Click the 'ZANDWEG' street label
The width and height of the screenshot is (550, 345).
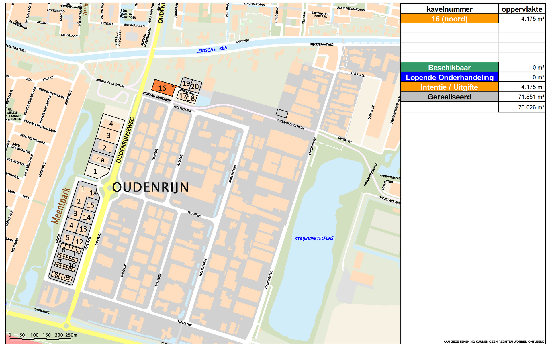242,41
